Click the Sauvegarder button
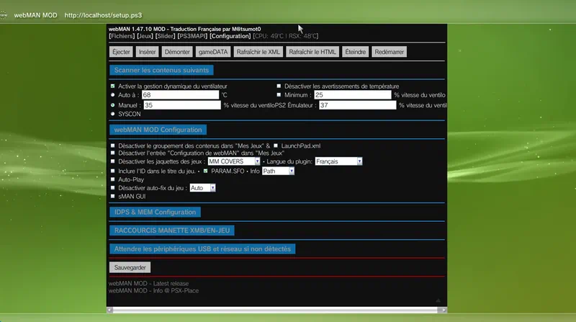The width and height of the screenshot is (576, 322). 130,267
